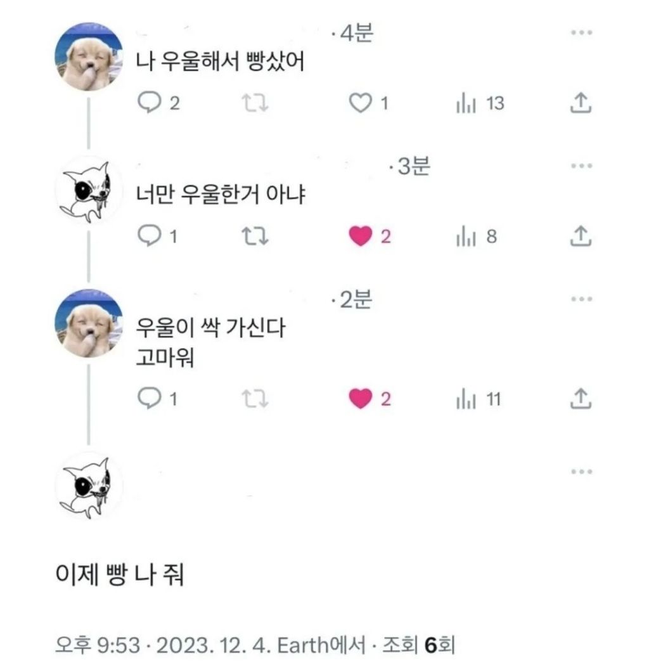
Task: Unlike the '너만 우울한거 아냐' tweet
Action: 361,236
